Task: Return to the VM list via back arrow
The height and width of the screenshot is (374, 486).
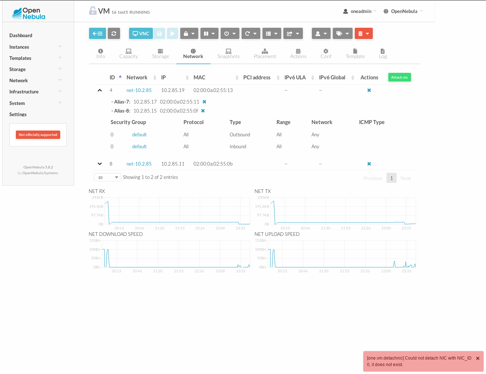Action: point(97,33)
